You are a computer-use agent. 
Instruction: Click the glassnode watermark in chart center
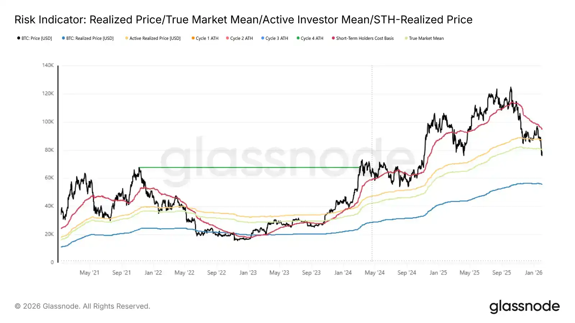[x=287, y=158]
